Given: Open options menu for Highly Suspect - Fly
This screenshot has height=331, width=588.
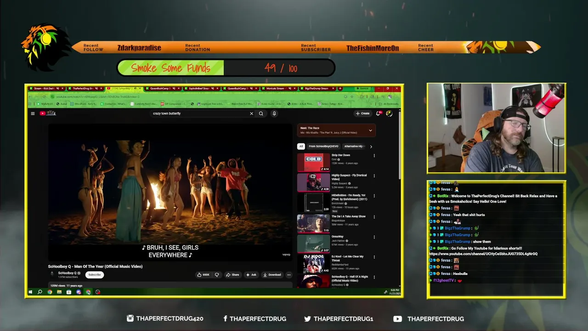Looking at the screenshot, I should [x=374, y=176].
